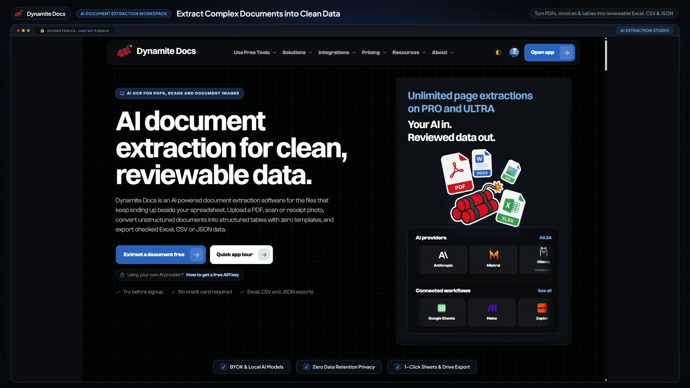Click the All 24 providers link
Screen dimensions: 690x388
pyautogui.click(x=545, y=238)
